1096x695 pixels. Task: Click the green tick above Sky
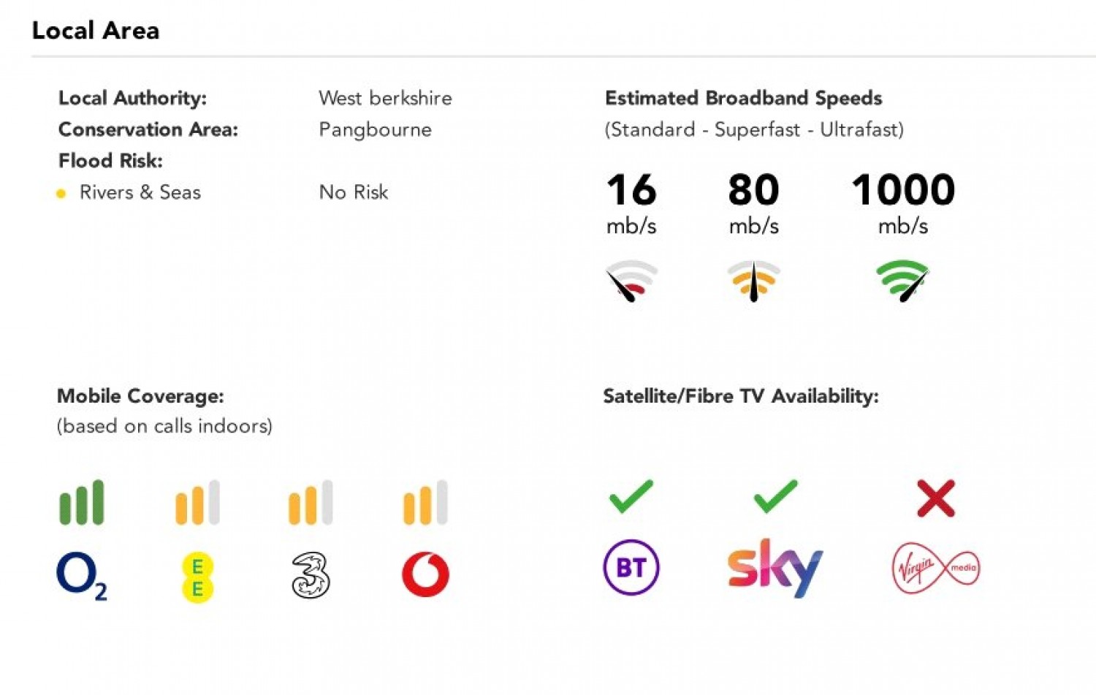coord(775,496)
